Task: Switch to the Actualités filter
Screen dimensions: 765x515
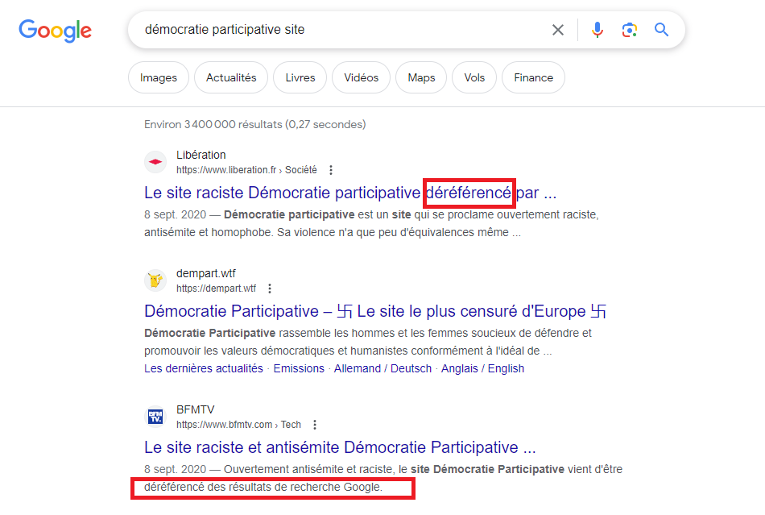Action: click(x=231, y=78)
